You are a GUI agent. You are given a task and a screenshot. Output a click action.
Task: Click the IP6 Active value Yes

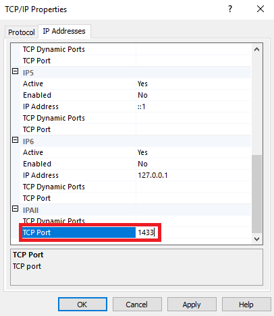click(142, 152)
